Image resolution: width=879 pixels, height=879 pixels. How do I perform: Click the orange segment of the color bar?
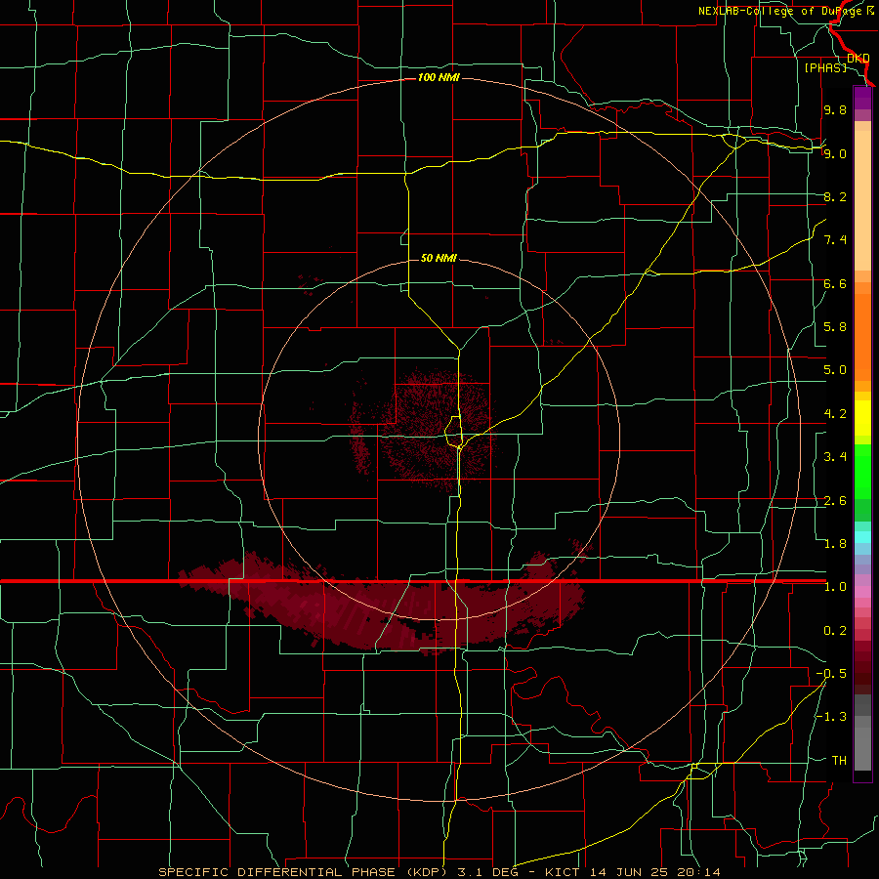862,338
